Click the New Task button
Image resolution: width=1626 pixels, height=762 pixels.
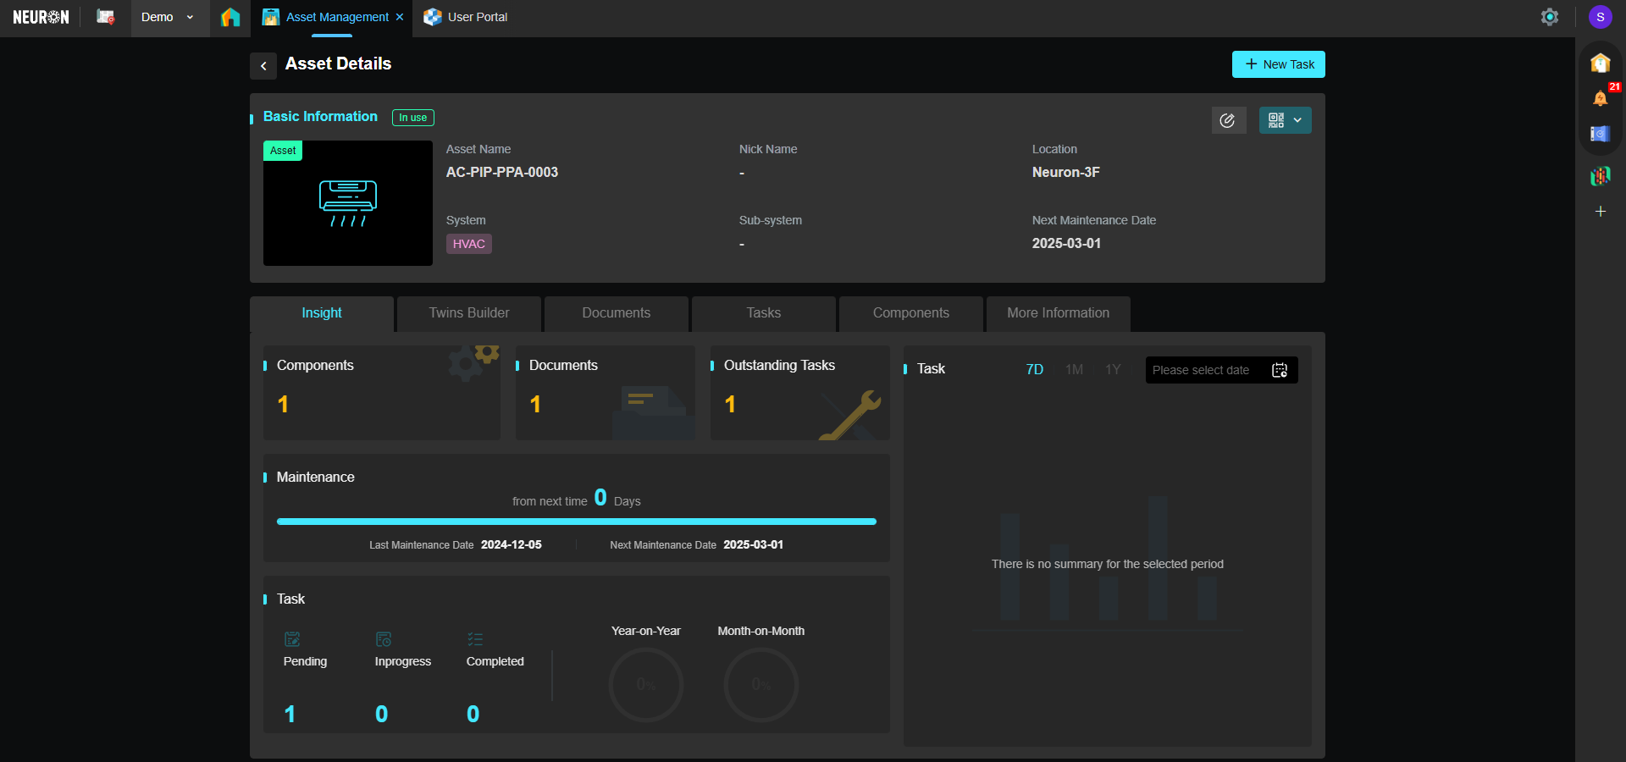(x=1278, y=64)
